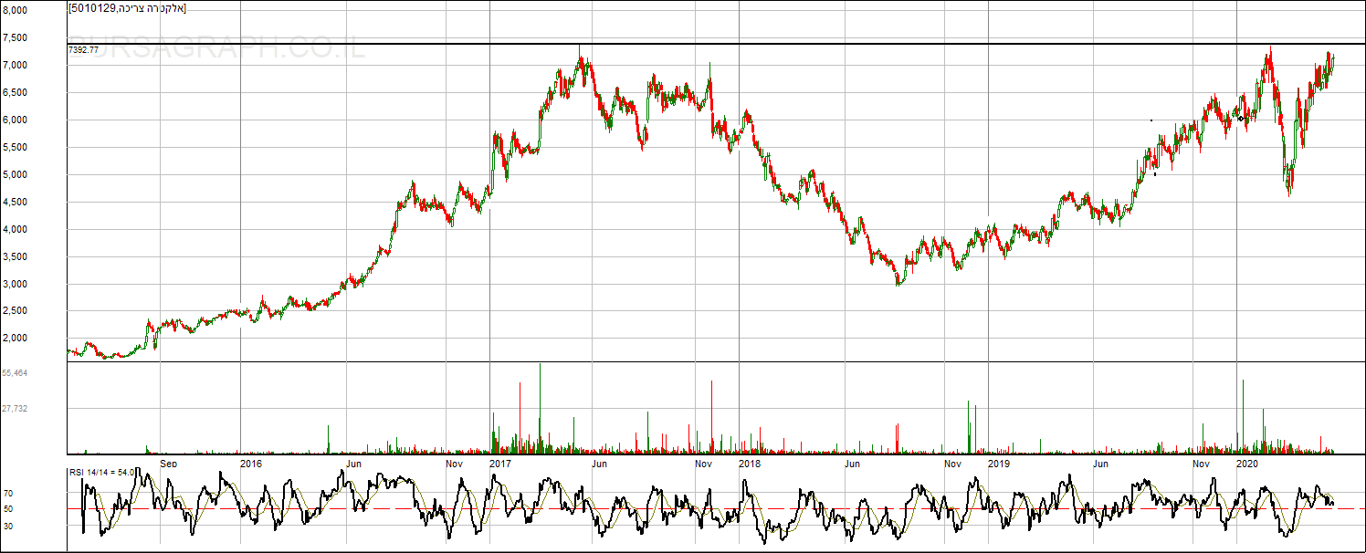Click the 2016 year label on time axis
Screen dimensions: 1366x553
[251, 463]
